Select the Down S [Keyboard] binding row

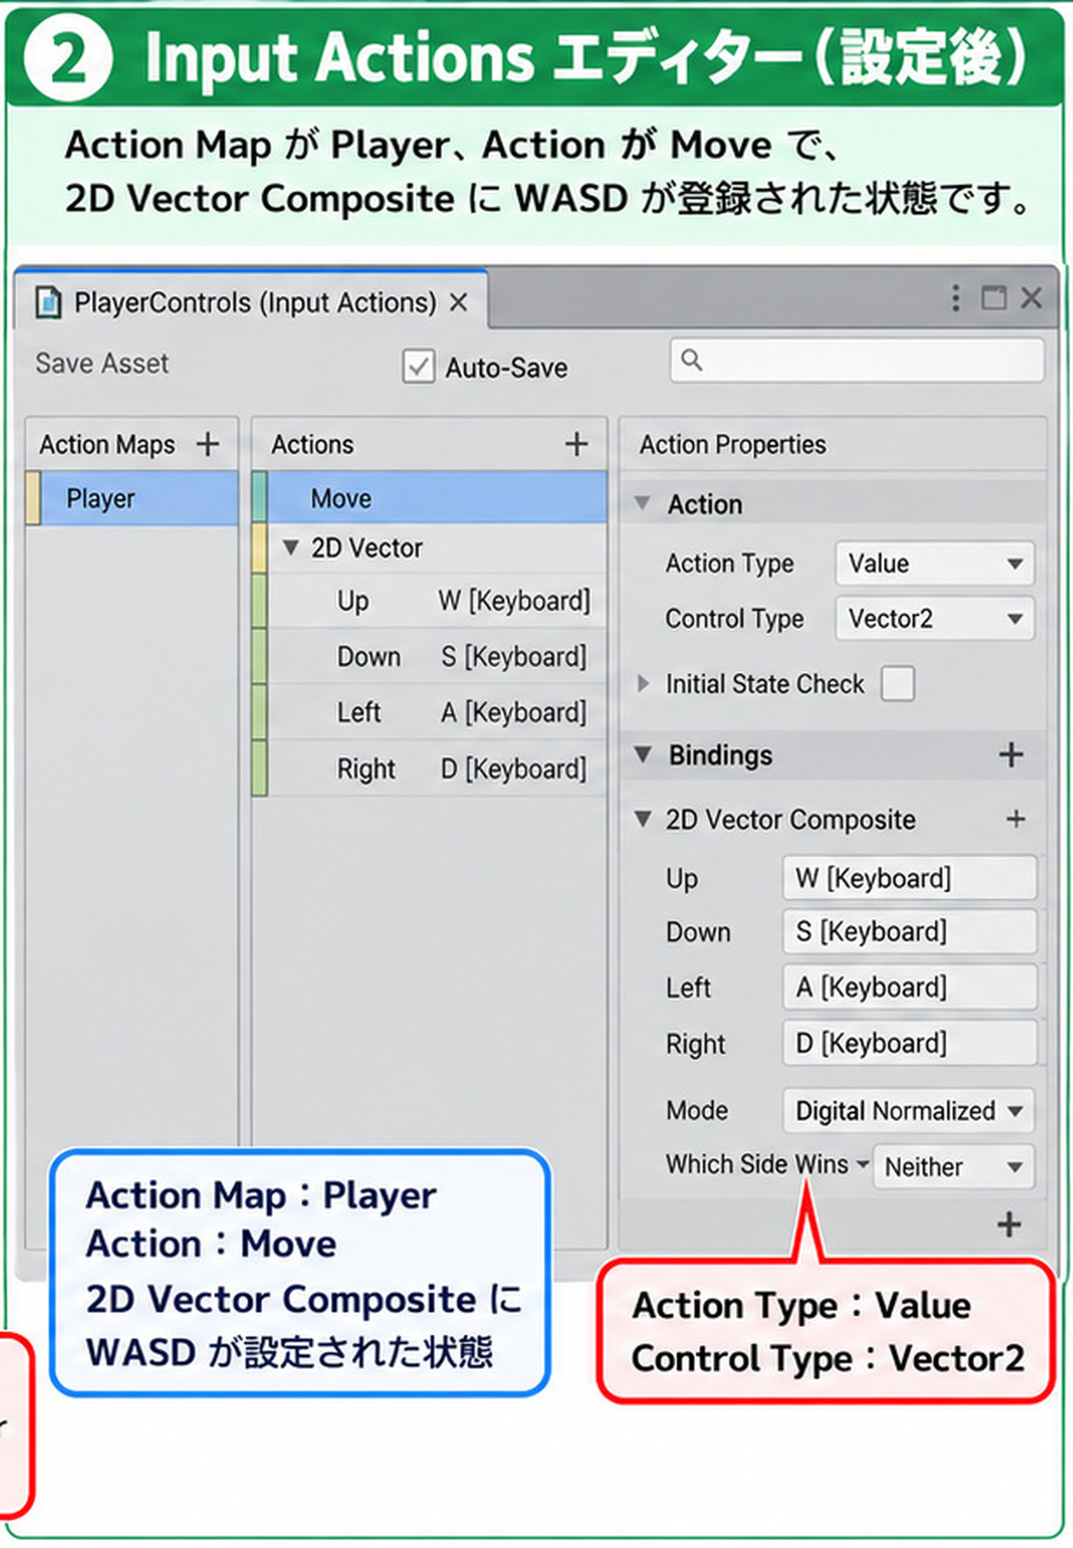(x=429, y=656)
